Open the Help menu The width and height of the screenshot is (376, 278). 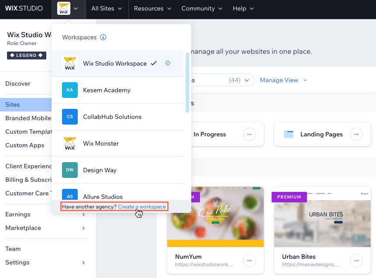[243, 8]
